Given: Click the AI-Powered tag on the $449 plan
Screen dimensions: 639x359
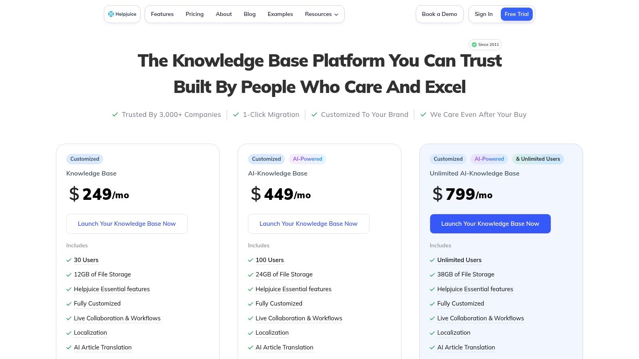Looking at the screenshot, I should point(308,159).
